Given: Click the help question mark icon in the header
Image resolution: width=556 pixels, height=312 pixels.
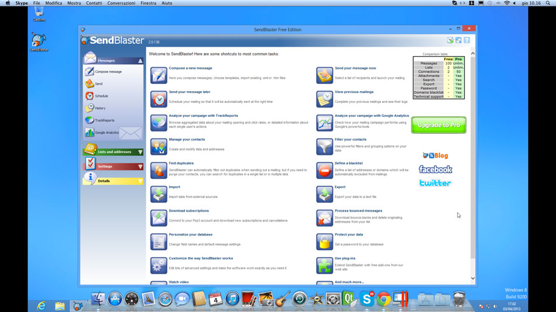Looking at the screenshot, I should 466,40.
